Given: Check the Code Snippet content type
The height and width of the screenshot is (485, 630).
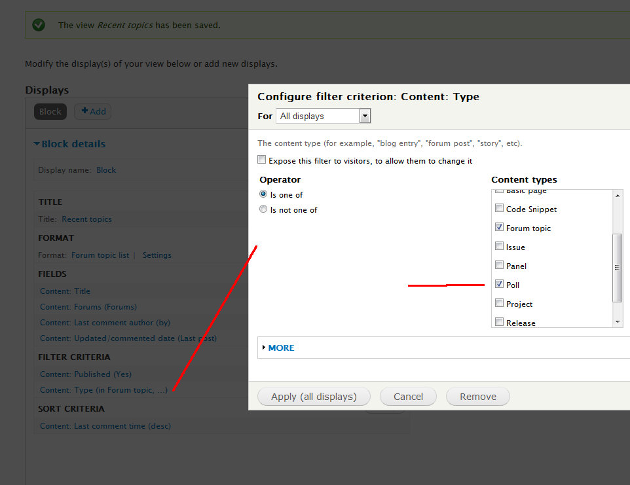Looking at the screenshot, I should (500, 209).
